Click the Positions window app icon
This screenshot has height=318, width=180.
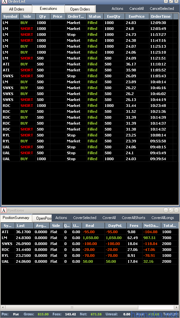tap(3, 210)
